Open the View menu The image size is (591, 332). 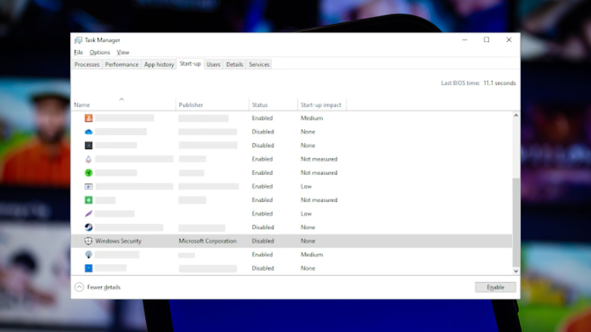click(123, 52)
